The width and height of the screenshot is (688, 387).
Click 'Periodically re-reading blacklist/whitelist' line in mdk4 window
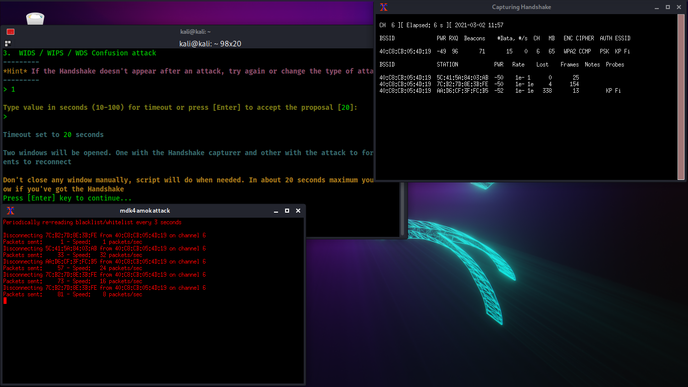(x=92, y=222)
